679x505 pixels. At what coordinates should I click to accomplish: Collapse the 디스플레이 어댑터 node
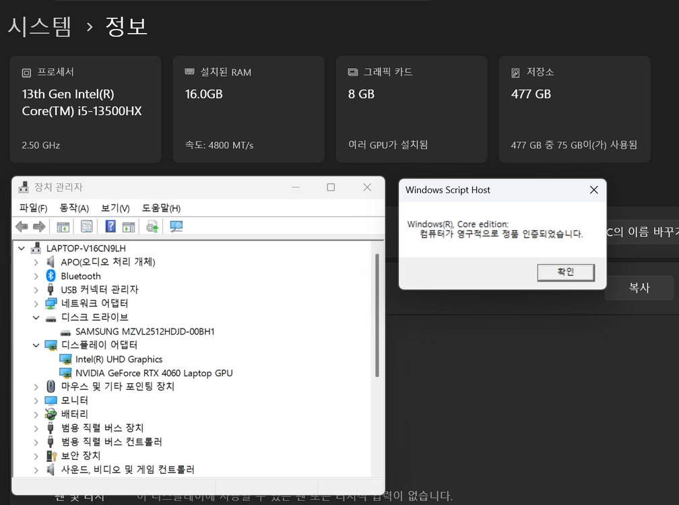click(x=36, y=345)
